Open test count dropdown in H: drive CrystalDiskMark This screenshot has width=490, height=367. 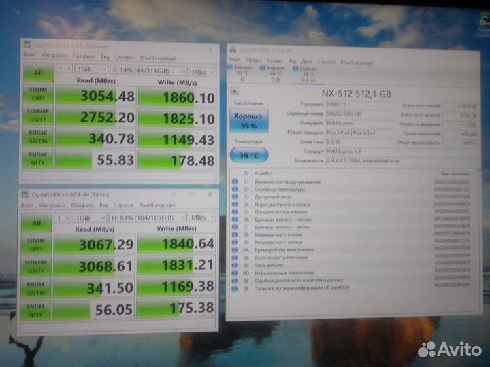[x=63, y=218]
